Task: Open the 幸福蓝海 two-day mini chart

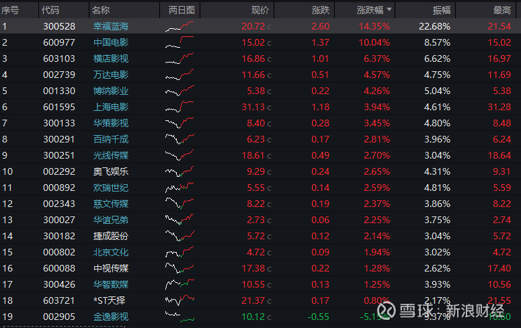Action: [x=179, y=26]
